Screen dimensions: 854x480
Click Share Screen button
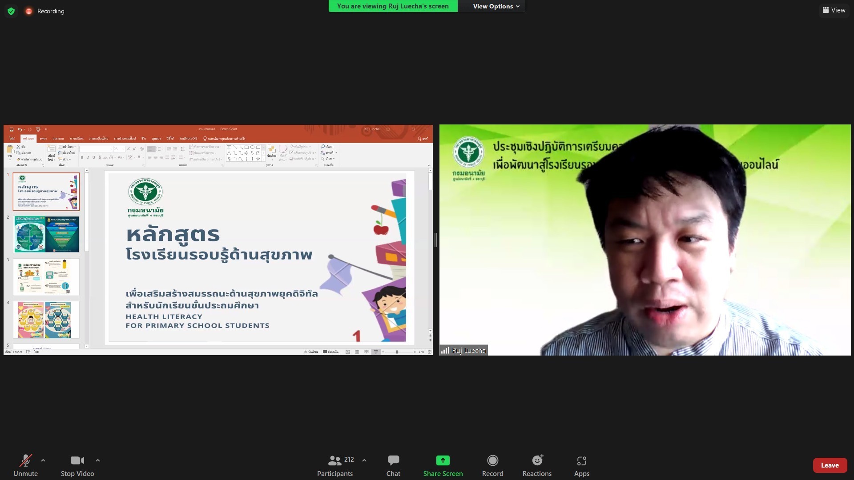(x=443, y=465)
